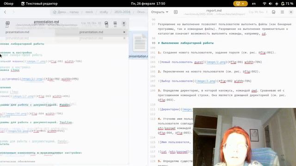
Task: Switch to the right presentation.md tab
Action: 91,32
